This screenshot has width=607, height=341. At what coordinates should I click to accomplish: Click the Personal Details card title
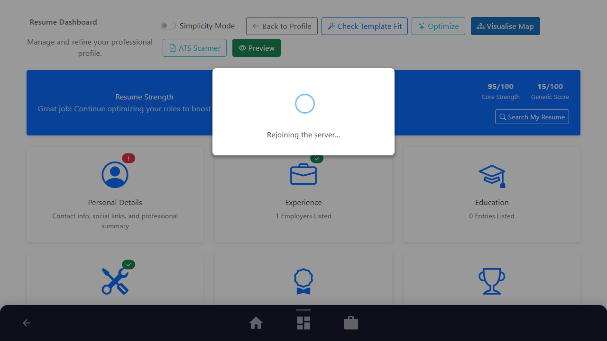(x=115, y=202)
